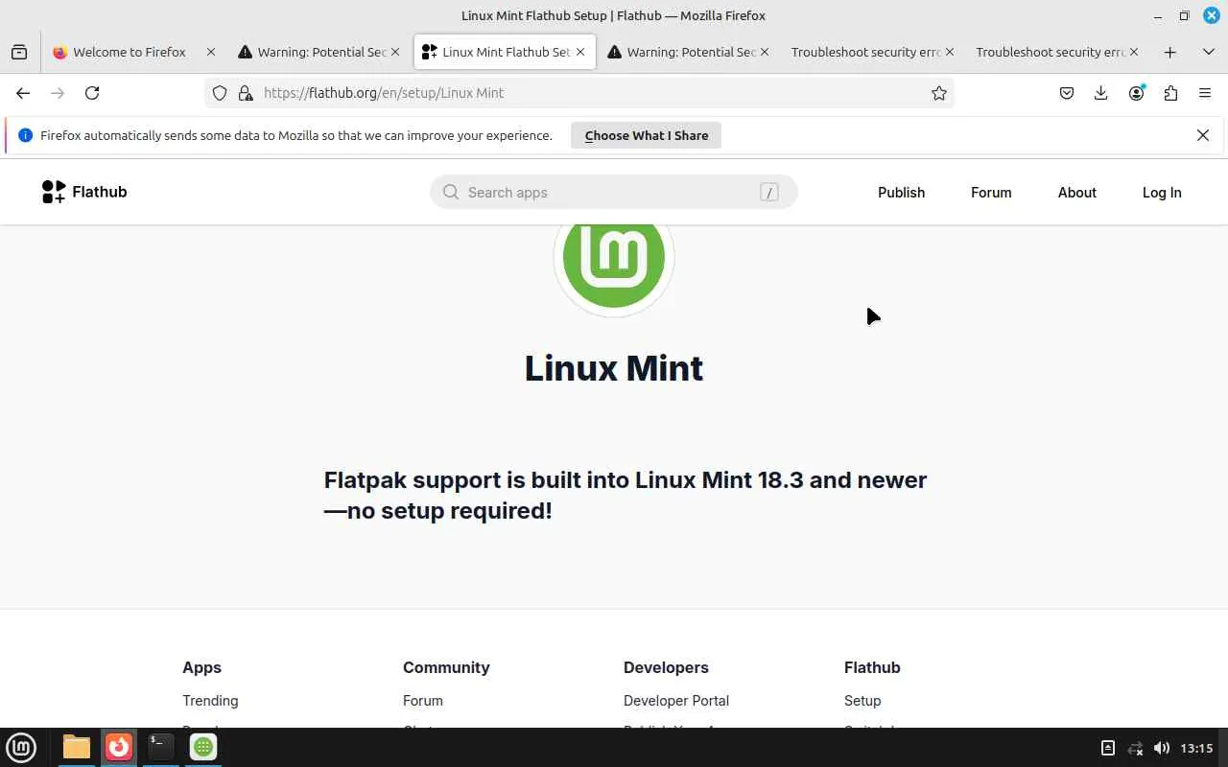The width and height of the screenshot is (1228, 767).
Task: Bookmark this page with the star icon
Action: (x=939, y=93)
